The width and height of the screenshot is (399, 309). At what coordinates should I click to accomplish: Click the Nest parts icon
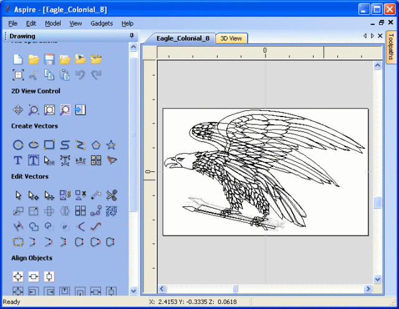[x=112, y=211]
